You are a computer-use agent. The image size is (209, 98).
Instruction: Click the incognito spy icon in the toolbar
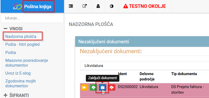pos(98,6)
